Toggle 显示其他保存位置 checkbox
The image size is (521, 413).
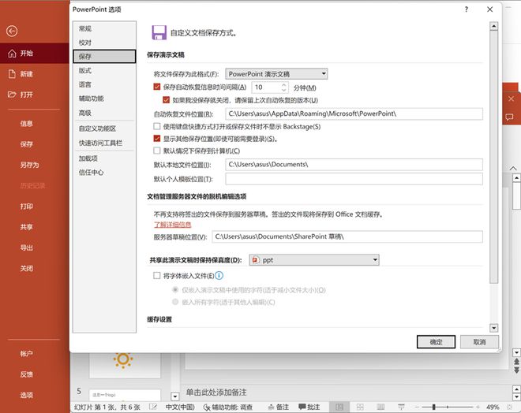pos(157,139)
